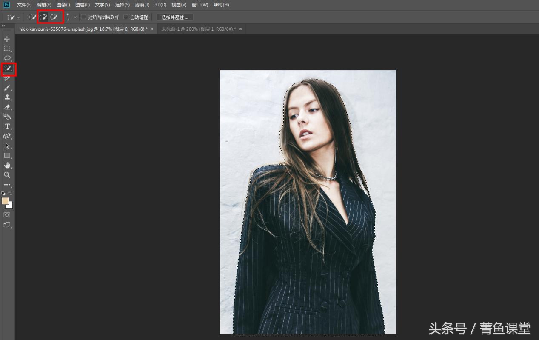Open the brush size picker dropdown
The width and height of the screenshot is (539, 340).
coord(75,17)
